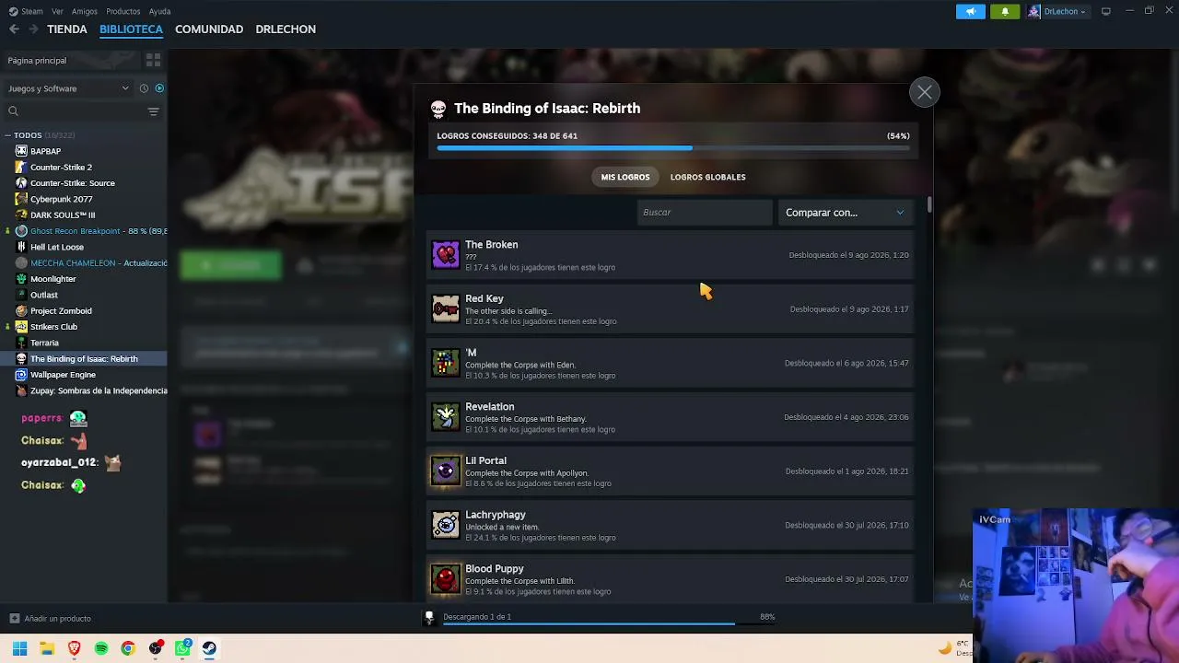Open the Steam announcements megaphone icon
Viewport: 1179px width, 663px height.
pos(970,11)
